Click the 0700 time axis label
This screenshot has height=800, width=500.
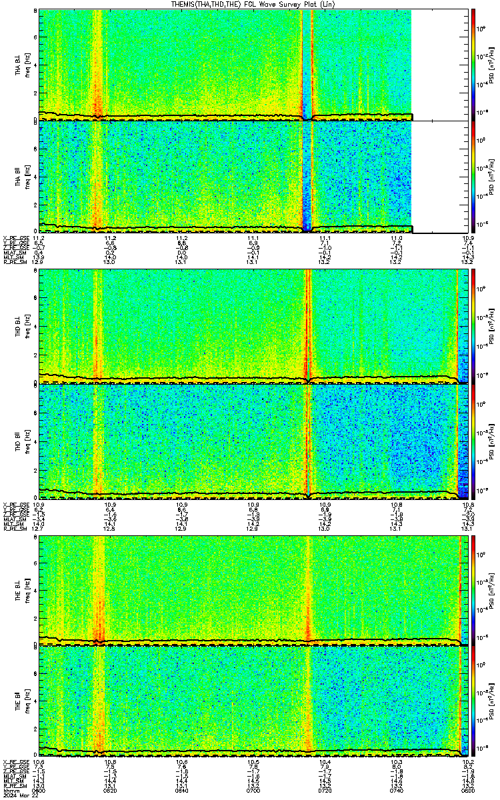pos(253,790)
